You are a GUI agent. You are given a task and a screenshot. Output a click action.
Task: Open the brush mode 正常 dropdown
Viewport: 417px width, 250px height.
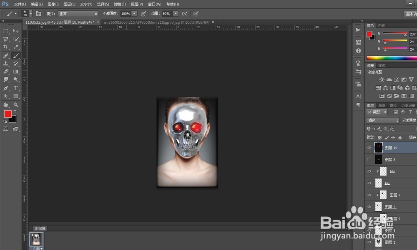click(78, 14)
